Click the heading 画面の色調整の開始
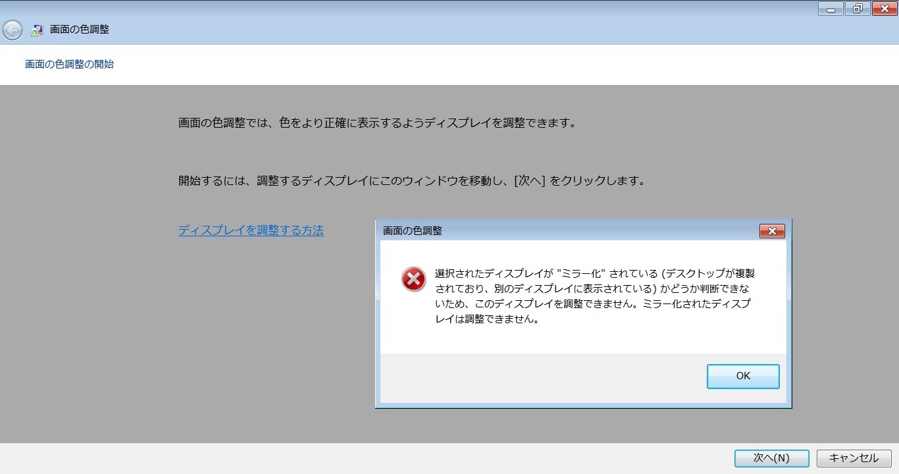899x474 pixels. pyautogui.click(x=69, y=64)
